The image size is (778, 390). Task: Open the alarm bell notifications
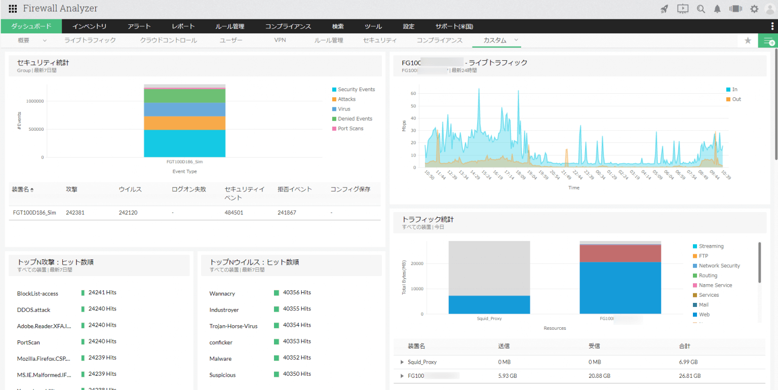click(x=717, y=9)
